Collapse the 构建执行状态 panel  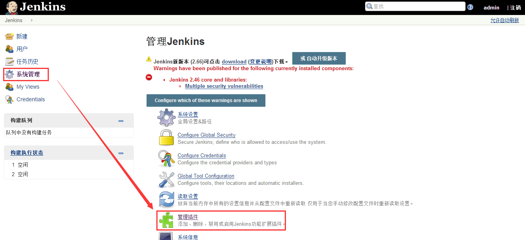pos(121,153)
